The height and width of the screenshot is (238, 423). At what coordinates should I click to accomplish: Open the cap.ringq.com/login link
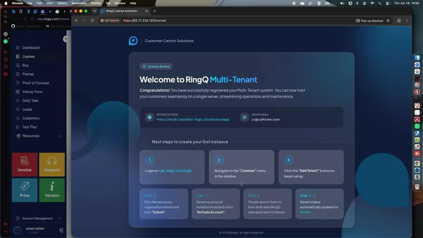[x=175, y=171]
